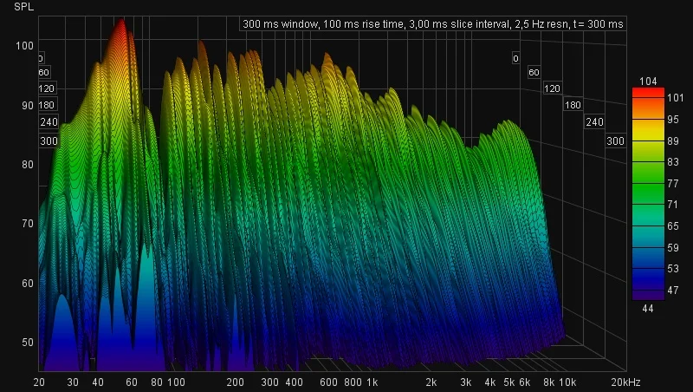Click the 65 value on color legend
The image size is (693, 392).
click(673, 225)
